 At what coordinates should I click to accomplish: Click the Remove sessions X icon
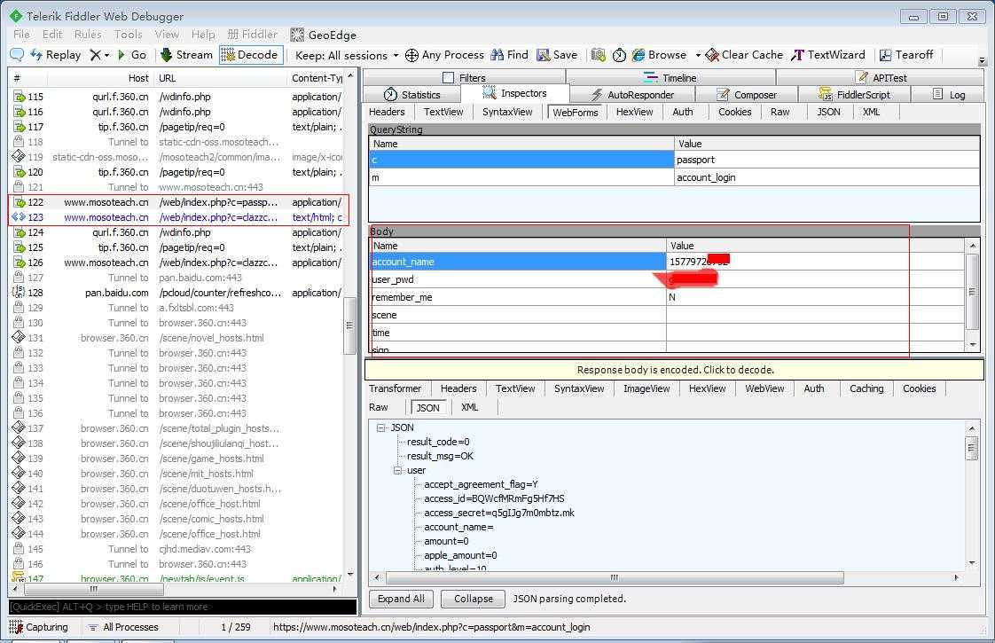coord(95,55)
